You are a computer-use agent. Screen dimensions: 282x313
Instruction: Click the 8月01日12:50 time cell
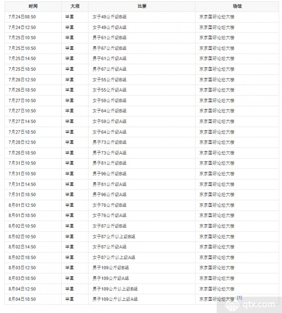[33, 205]
